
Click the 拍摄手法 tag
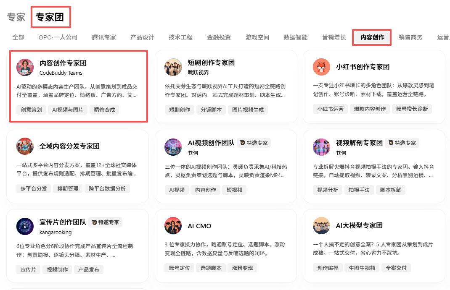click(x=359, y=190)
